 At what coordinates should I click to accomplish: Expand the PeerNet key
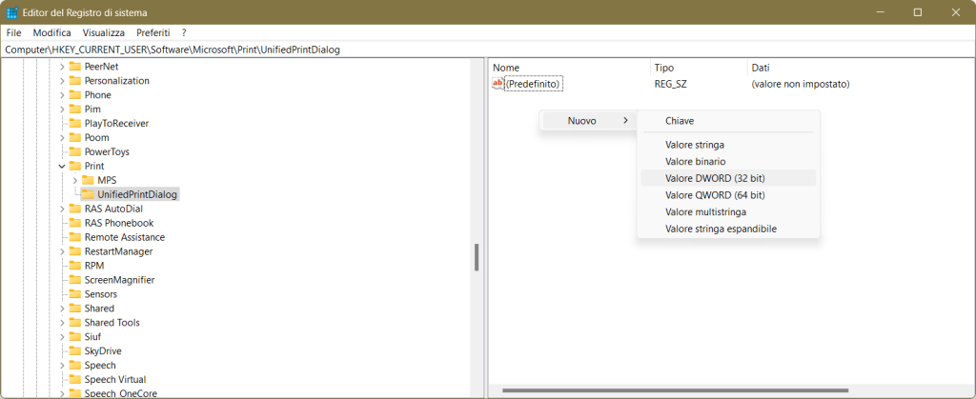(x=62, y=67)
